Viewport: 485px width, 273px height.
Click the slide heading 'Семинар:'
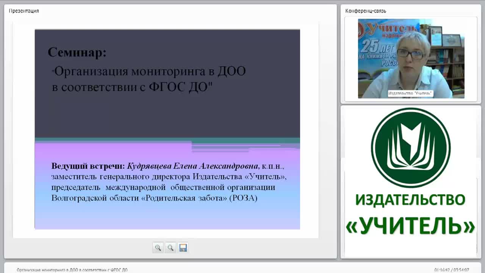(x=77, y=52)
